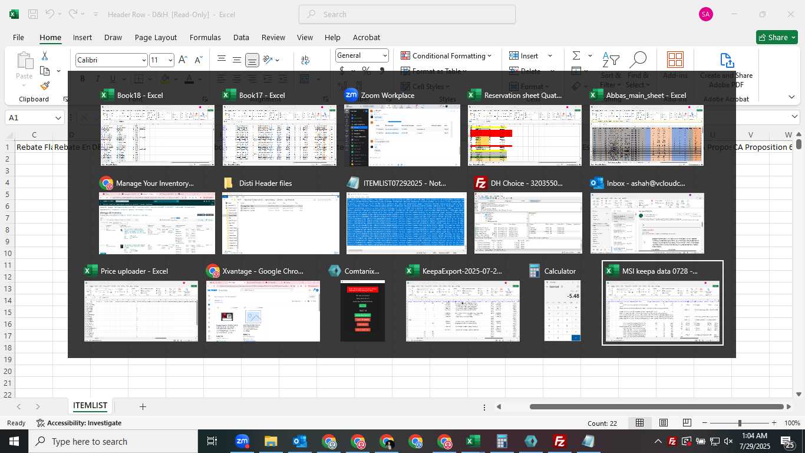Switch to Comtanix window thumbnail

point(362,311)
